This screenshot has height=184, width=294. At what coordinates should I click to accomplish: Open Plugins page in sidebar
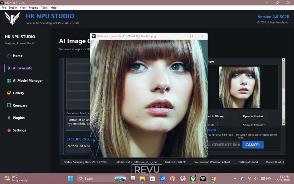point(16,118)
